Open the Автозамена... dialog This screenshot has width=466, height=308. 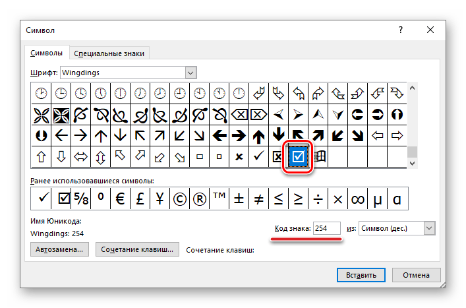point(59,249)
